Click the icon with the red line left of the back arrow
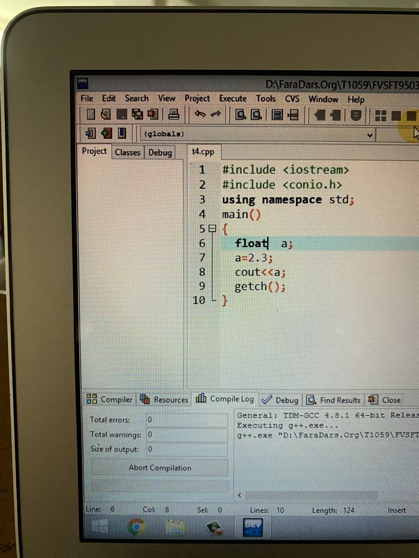 coord(293,115)
